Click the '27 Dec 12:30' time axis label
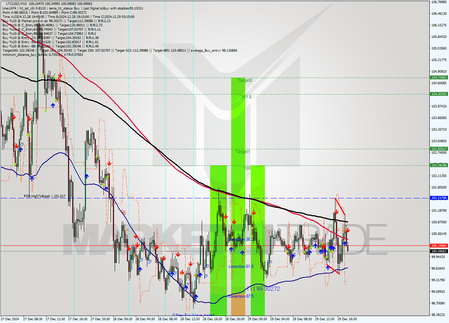This screenshot has height=323, width=449. [x=56, y=319]
